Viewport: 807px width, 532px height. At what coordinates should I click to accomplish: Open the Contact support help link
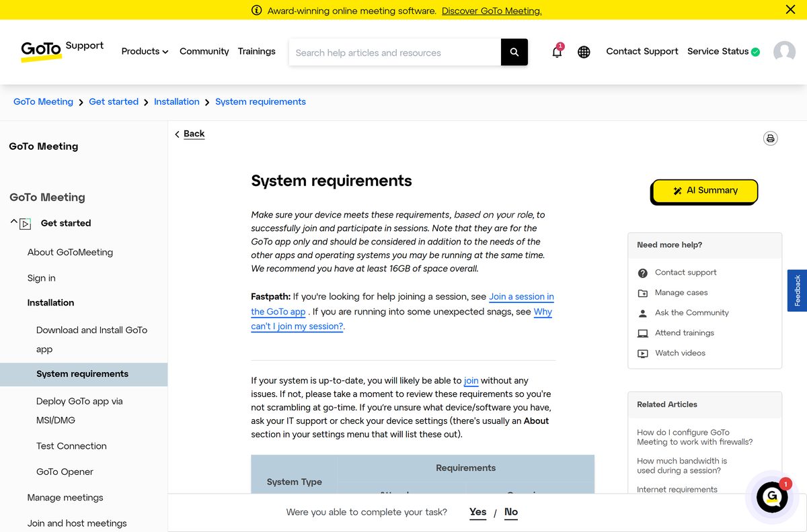(685, 273)
